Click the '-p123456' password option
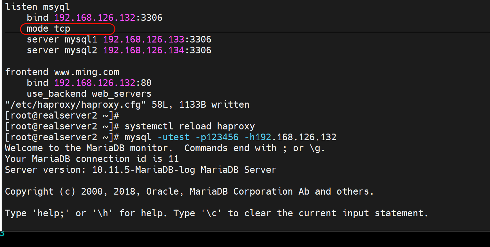The height and width of the screenshot is (247, 490). (x=217, y=137)
